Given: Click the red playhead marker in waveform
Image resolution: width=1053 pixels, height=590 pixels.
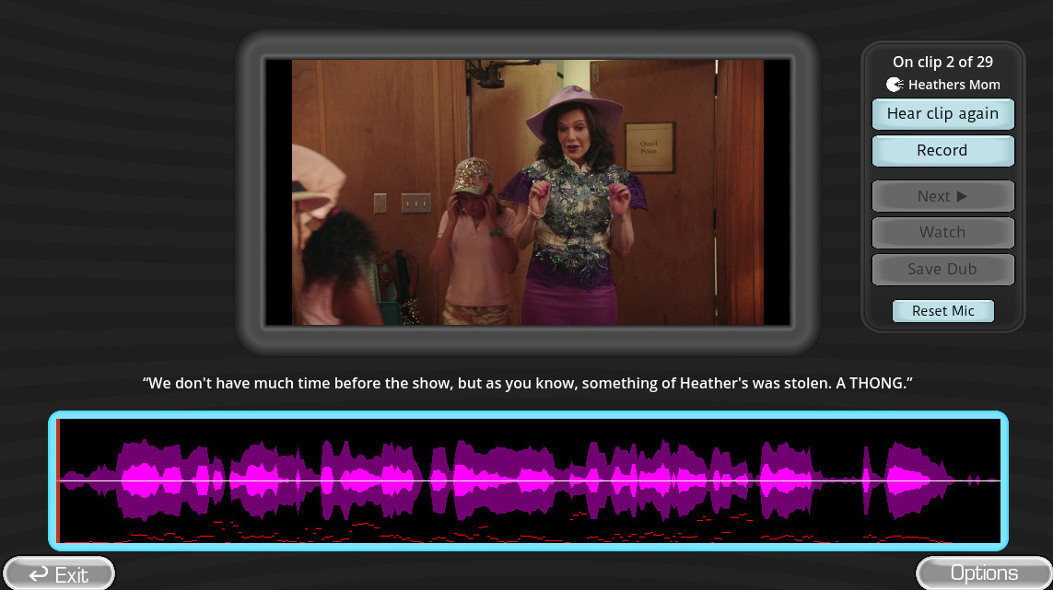Looking at the screenshot, I should pos(58,480).
